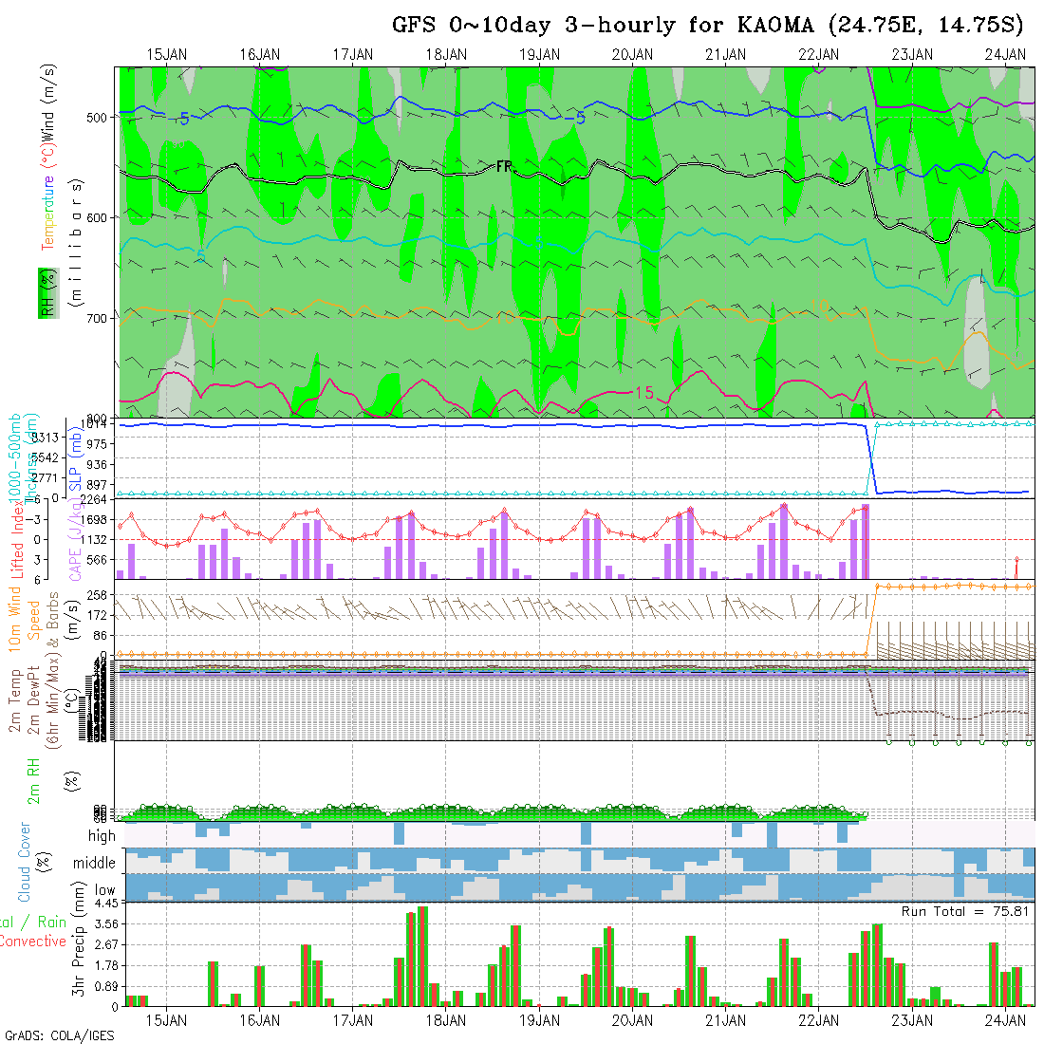The image size is (1044, 1044).
Task: Click the 18JAN label on top axis
Action: click(446, 55)
